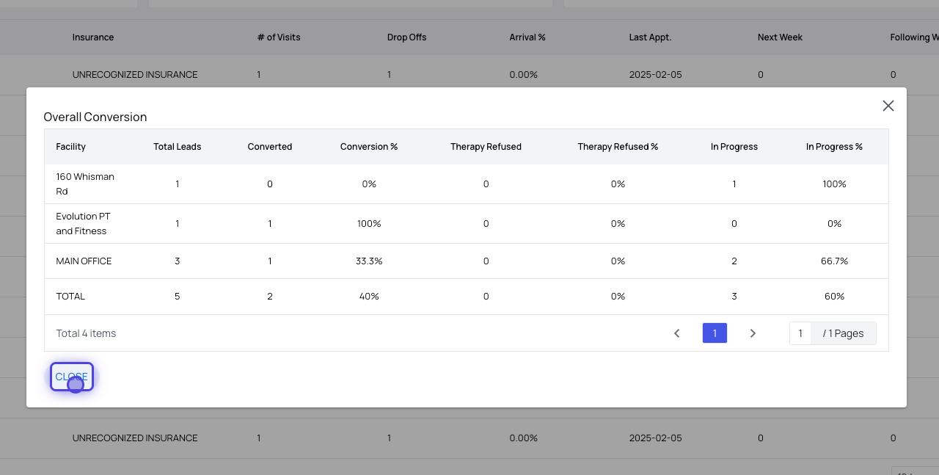Image resolution: width=939 pixels, height=475 pixels.
Task: Click the previous page chevron arrow
Action: (676, 333)
